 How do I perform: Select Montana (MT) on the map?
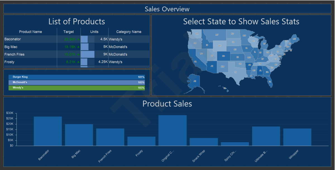click(216, 35)
